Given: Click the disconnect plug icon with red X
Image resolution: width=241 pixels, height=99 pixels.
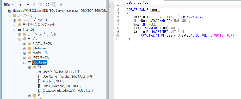Looking at the screenshot, I should pos(27,5).
